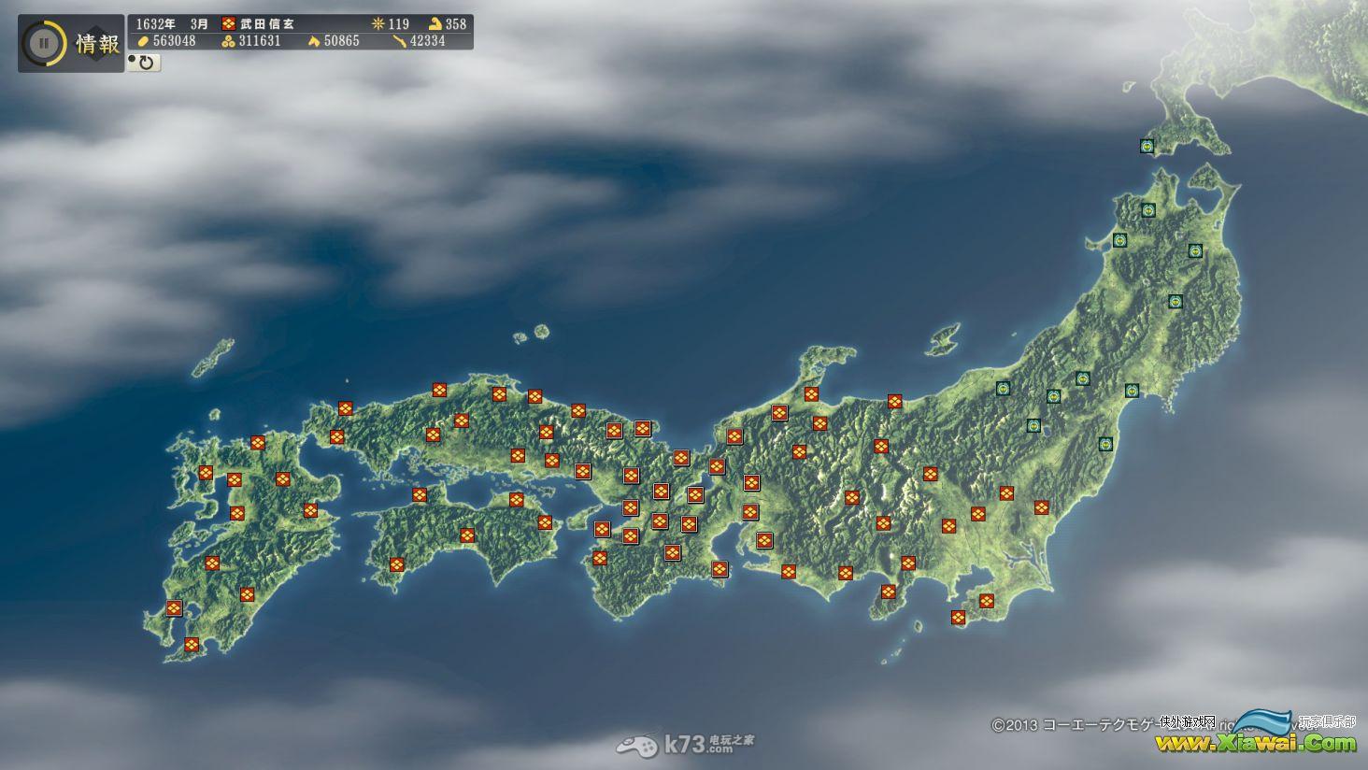
Task: Select the green castle marker on Hokkaido
Action: pyautogui.click(x=1147, y=146)
